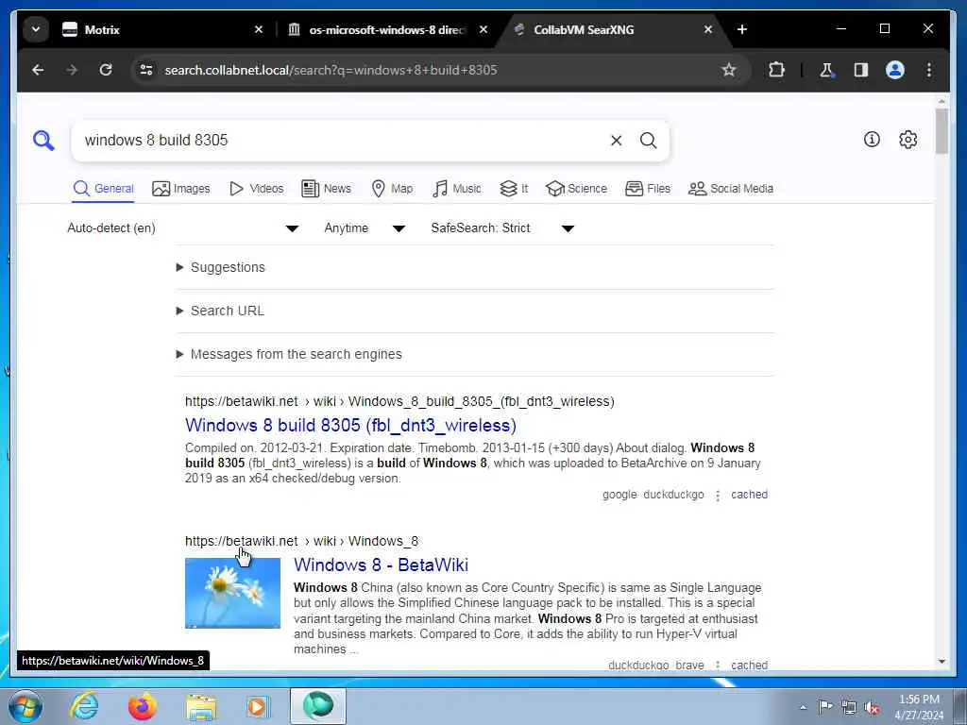Click the muted volume tray icon
967x725 pixels.
click(x=872, y=708)
